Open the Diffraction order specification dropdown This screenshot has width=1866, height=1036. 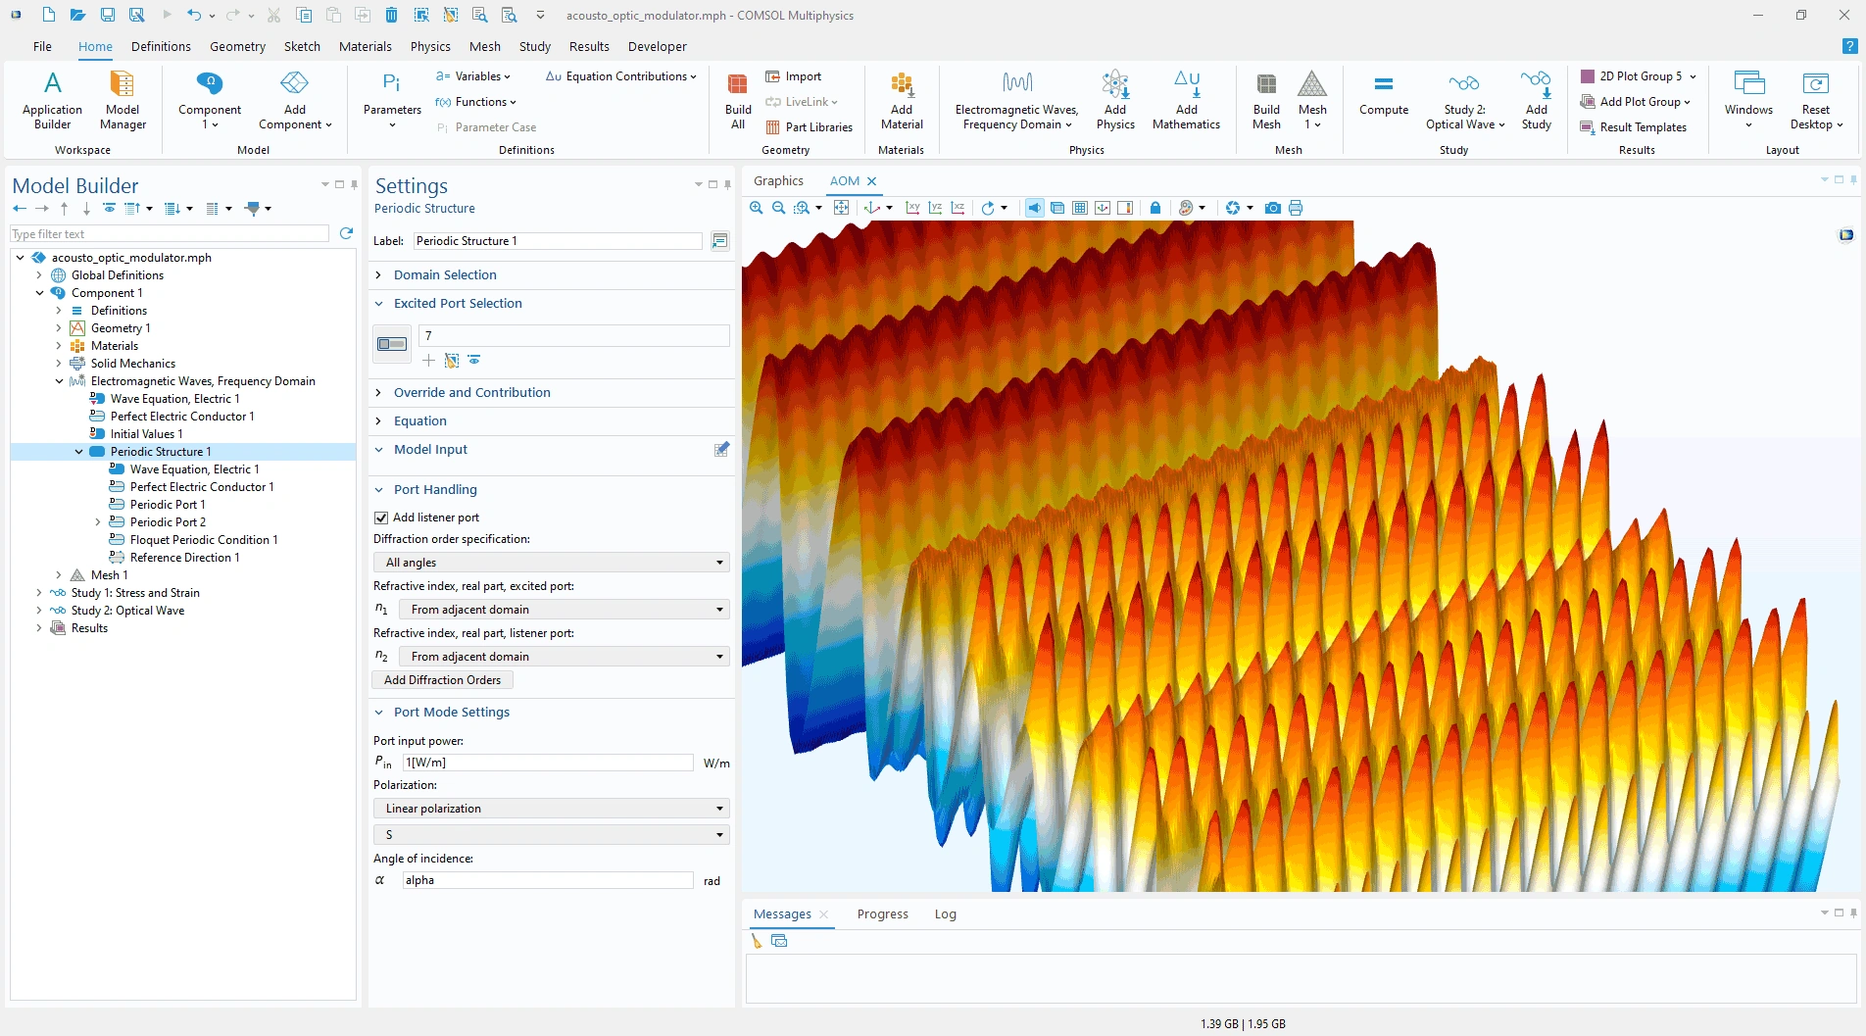[x=551, y=563]
